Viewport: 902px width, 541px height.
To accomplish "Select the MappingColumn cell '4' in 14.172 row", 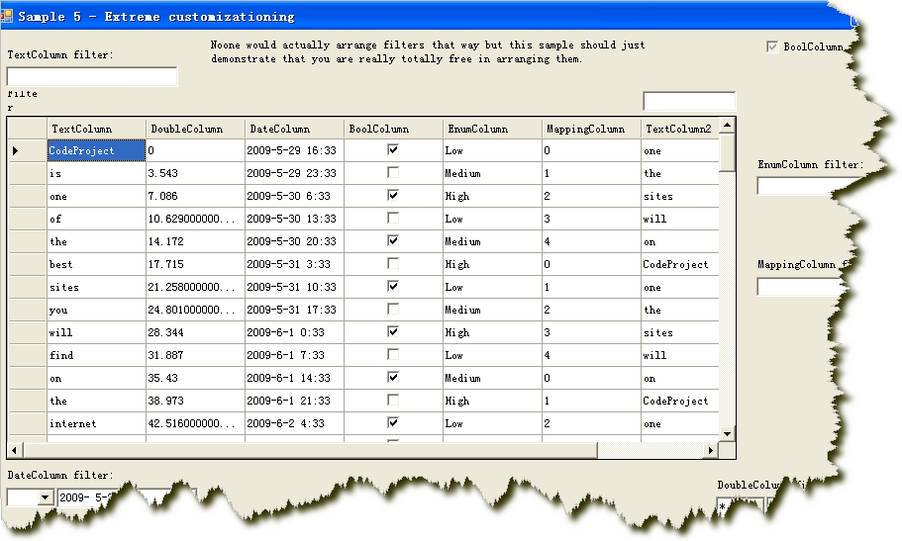I will point(591,241).
